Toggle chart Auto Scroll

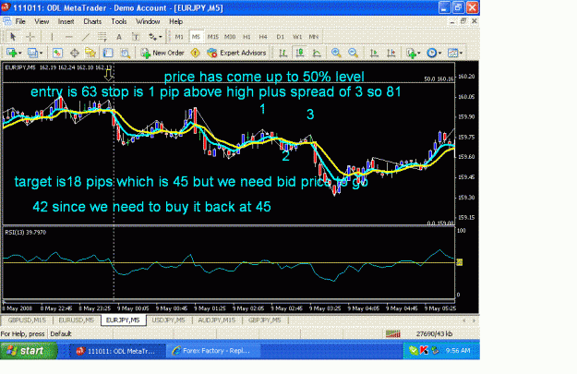[x=374, y=53]
